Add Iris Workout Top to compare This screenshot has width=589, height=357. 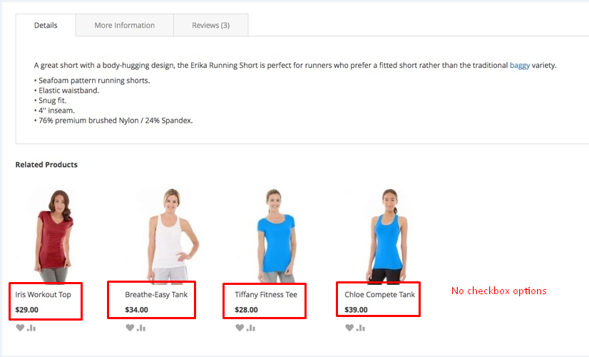(31, 328)
